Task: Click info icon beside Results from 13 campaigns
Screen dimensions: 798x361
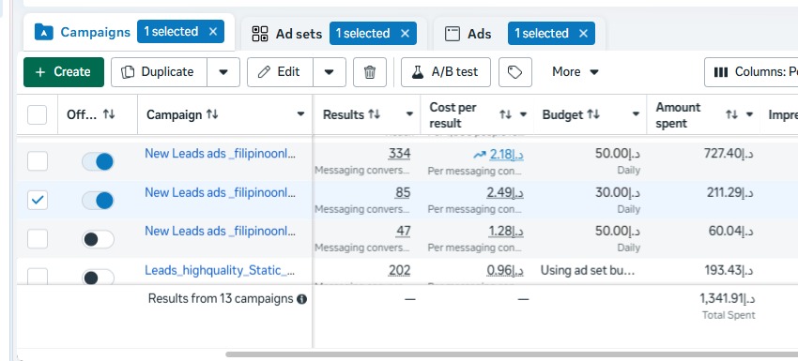Action: (x=301, y=299)
